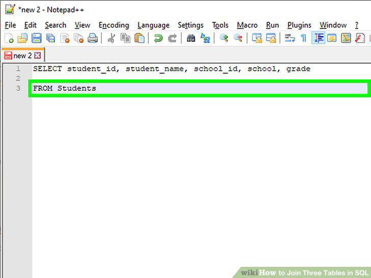
Task: Open the Macro menu
Action: coord(247,25)
